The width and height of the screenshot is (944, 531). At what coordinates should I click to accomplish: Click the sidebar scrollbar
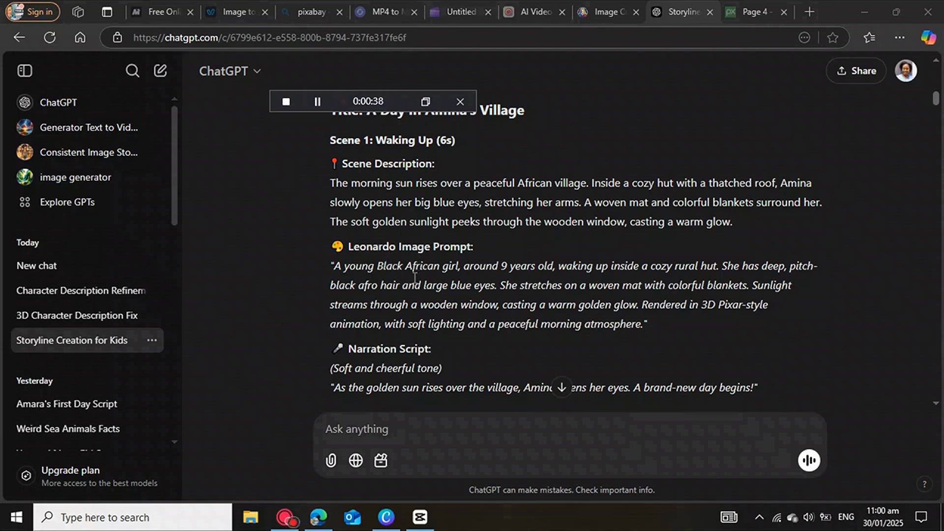pos(174,166)
